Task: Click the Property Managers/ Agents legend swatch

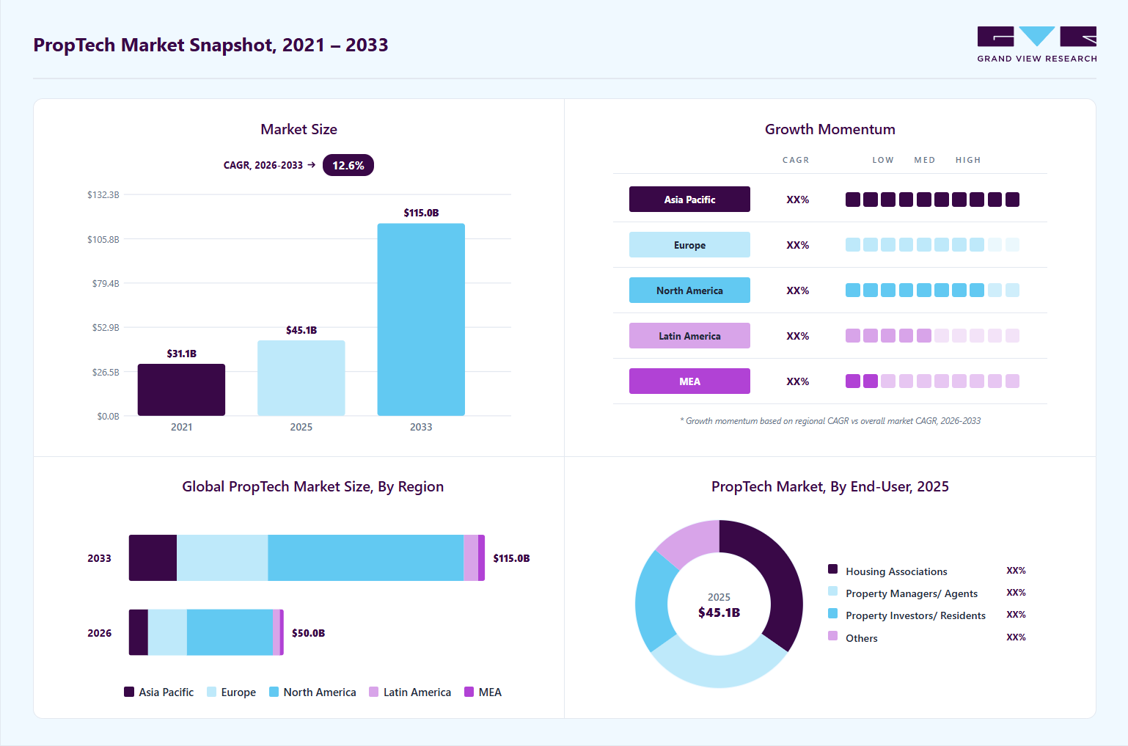Action: [x=832, y=591]
